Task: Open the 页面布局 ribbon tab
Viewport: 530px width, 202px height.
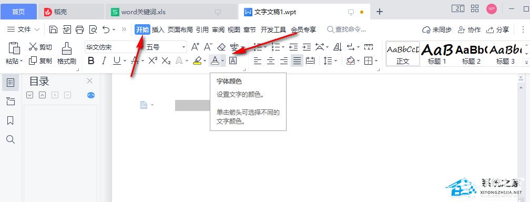Action: tap(180, 30)
